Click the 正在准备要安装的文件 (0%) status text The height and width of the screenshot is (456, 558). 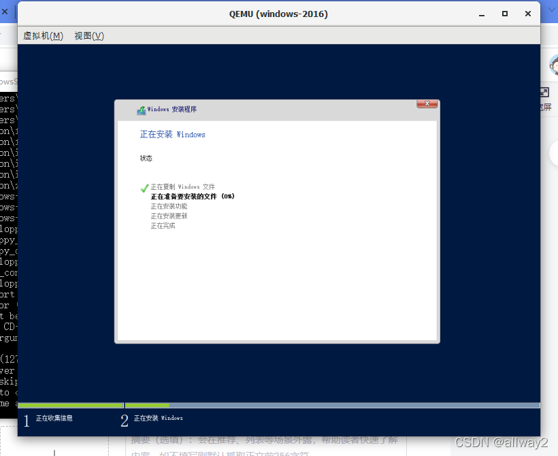tap(193, 197)
